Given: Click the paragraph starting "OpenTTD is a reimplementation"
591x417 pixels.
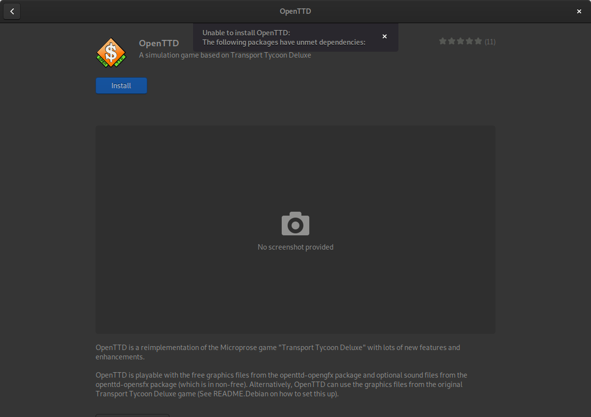Looking at the screenshot, I should point(278,352).
